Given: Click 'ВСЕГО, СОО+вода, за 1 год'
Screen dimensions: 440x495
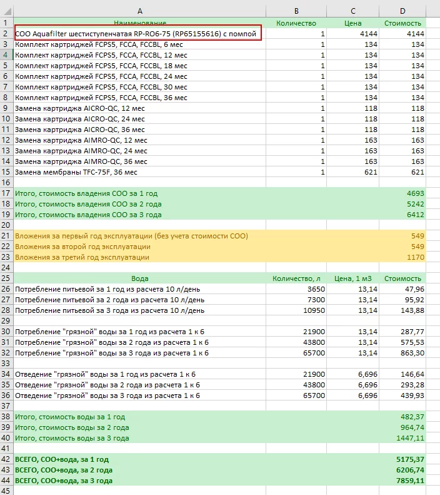Looking at the screenshot, I should 139,459.
